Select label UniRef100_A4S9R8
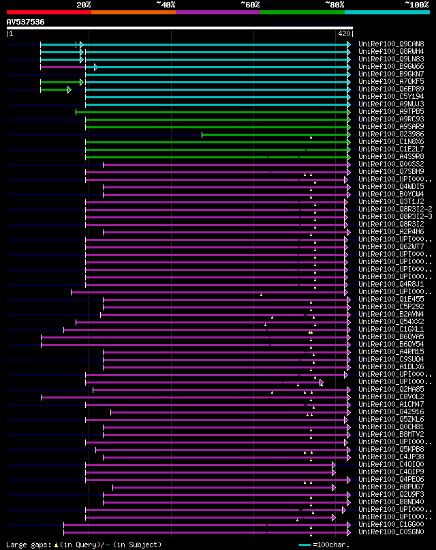 tap(391, 157)
